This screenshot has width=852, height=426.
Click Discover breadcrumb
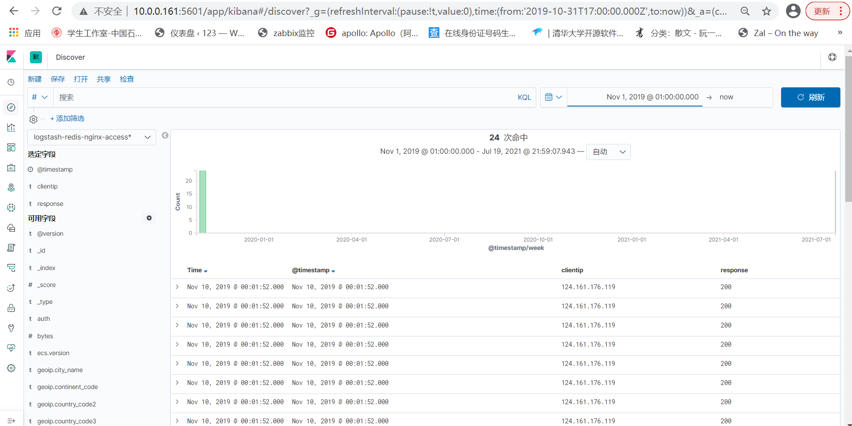point(70,57)
